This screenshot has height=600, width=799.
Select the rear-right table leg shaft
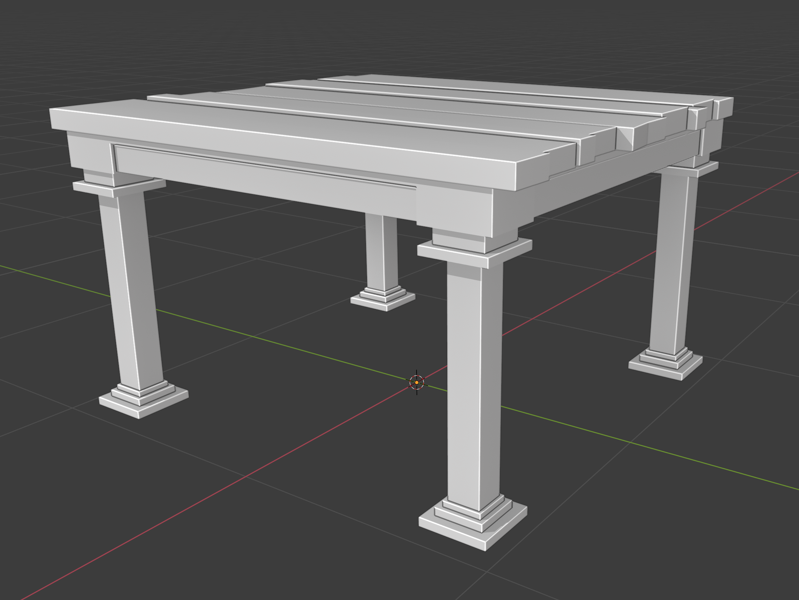pos(672,263)
